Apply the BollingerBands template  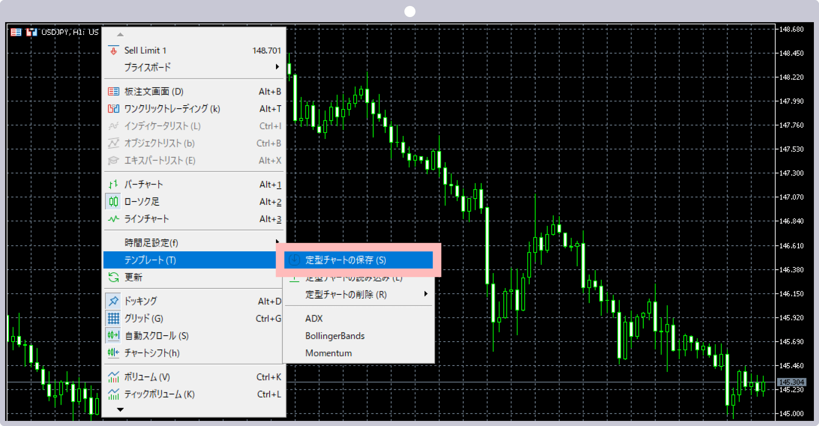[335, 336]
